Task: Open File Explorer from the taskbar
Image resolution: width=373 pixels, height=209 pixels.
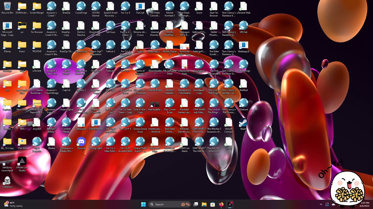Action: (x=204, y=204)
